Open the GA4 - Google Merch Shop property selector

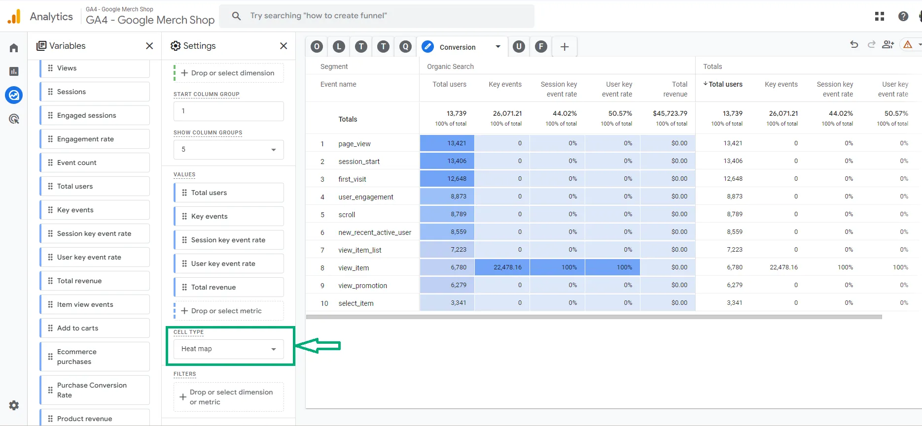pos(150,16)
